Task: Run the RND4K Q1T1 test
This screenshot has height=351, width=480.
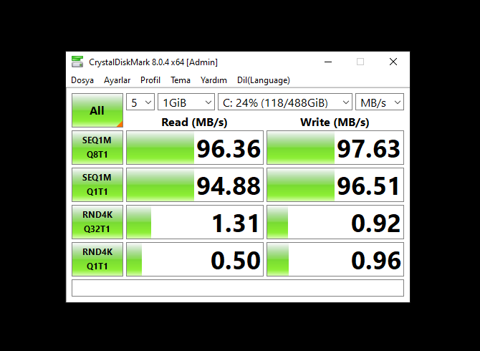Action: coord(97,259)
